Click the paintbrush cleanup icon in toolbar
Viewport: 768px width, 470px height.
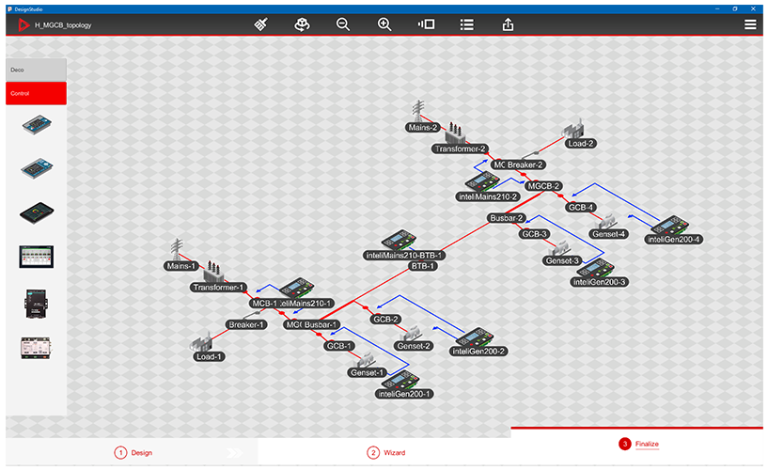(262, 25)
